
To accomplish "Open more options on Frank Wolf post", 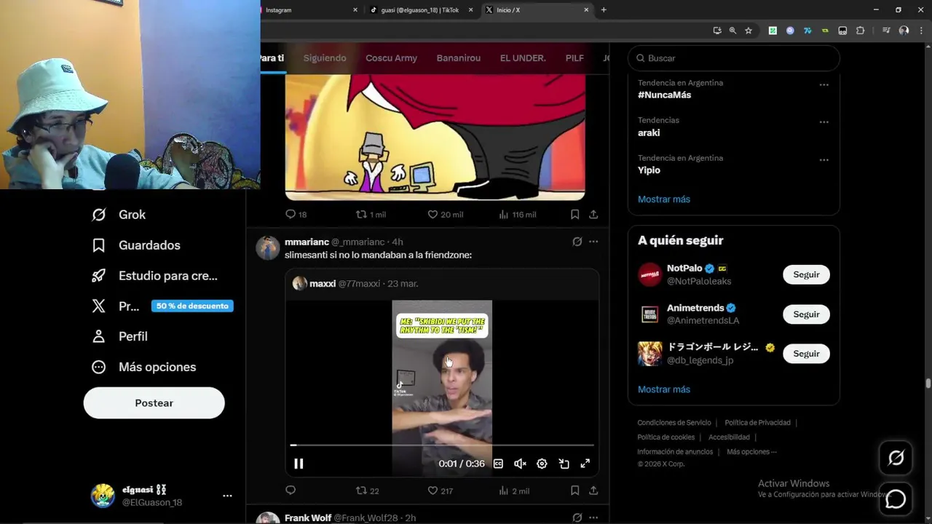I will pyautogui.click(x=593, y=517).
